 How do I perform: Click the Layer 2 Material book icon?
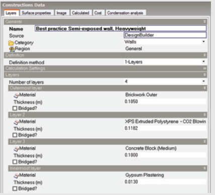[16, 122]
